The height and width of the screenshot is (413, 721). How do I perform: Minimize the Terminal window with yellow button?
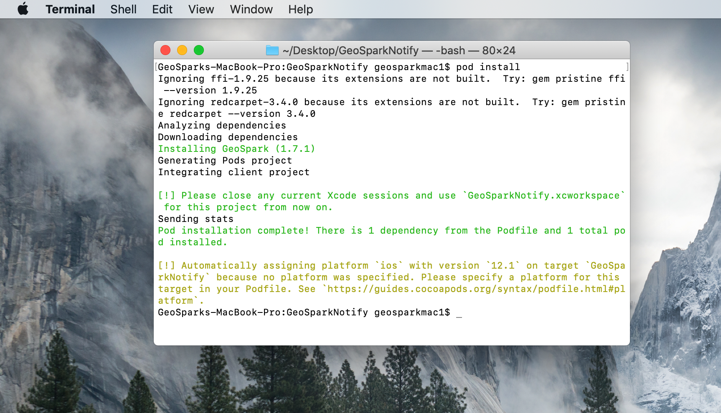pos(182,50)
